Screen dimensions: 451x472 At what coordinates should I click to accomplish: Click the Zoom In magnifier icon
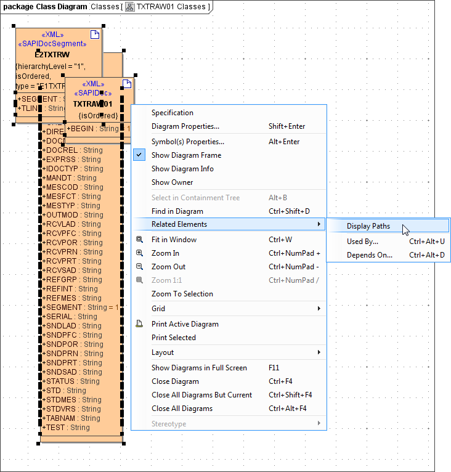(139, 253)
